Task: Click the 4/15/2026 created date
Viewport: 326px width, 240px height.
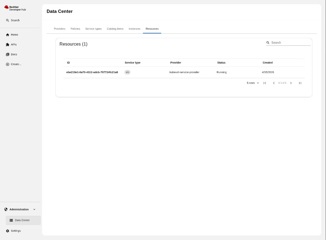Action: click(x=268, y=72)
